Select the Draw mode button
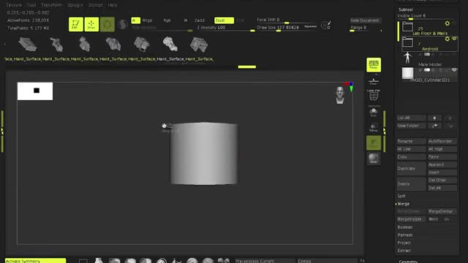Screen dimensions: 468x263 click(91, 24)
